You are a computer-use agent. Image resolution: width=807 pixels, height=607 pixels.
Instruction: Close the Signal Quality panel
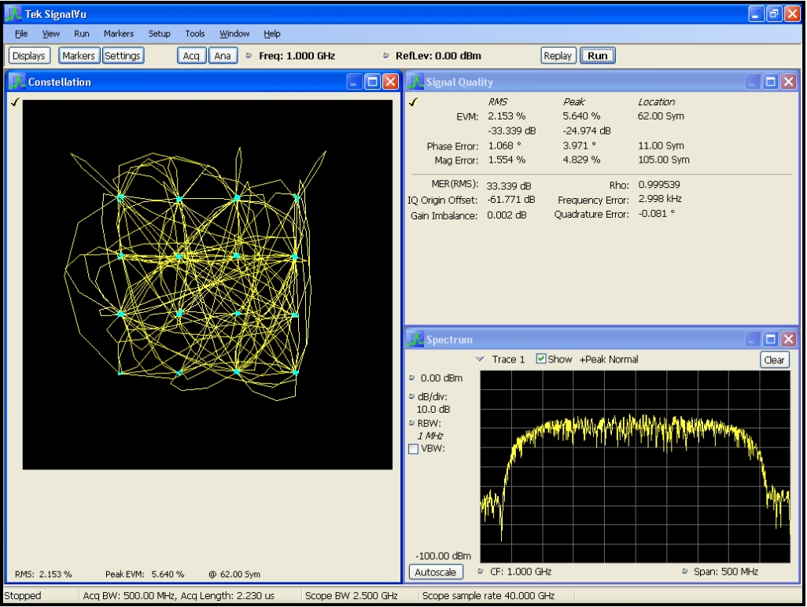click(x=788, y=81)
